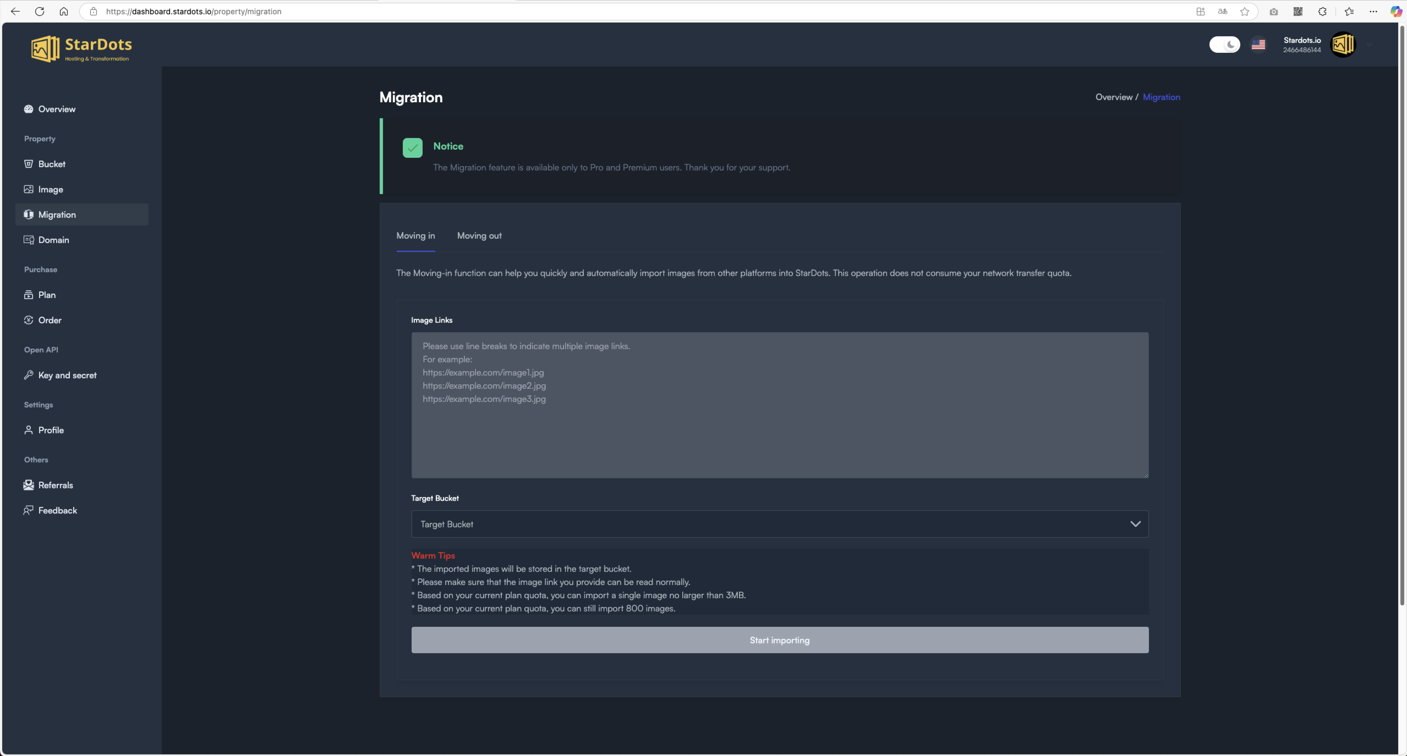
Task: Click the Domain sidebar icon
Action: click(x=29, y=240)
